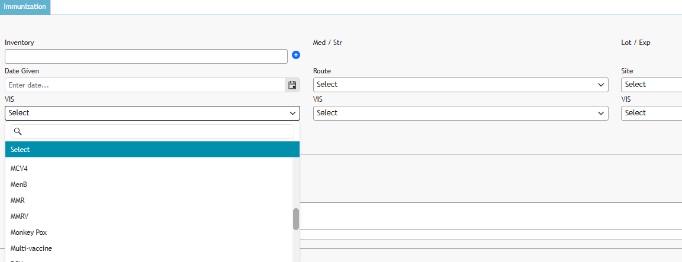Click the Inventory input field
This screenshot has height=262, width=682.
pos(146,56)
